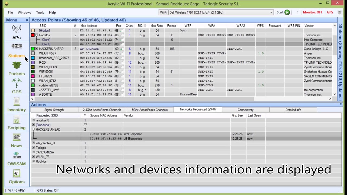Select the Stations devices icon

[x=17, y=46]
